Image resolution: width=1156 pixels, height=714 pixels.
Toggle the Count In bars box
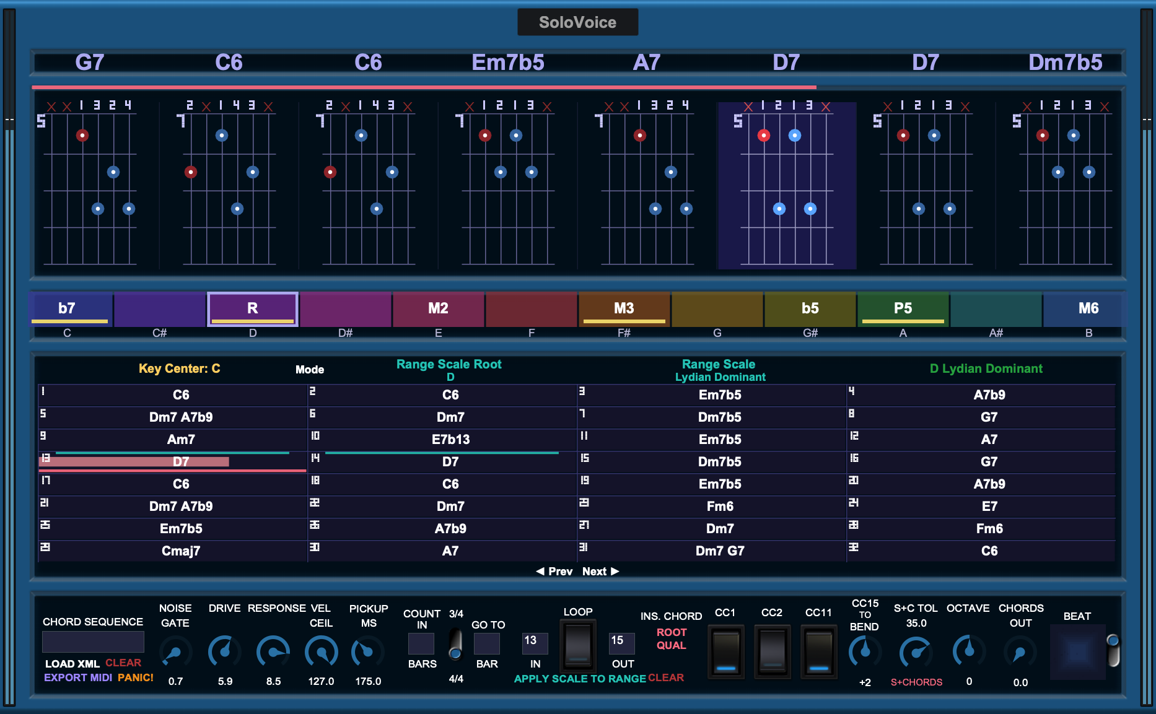pos(421,644)
